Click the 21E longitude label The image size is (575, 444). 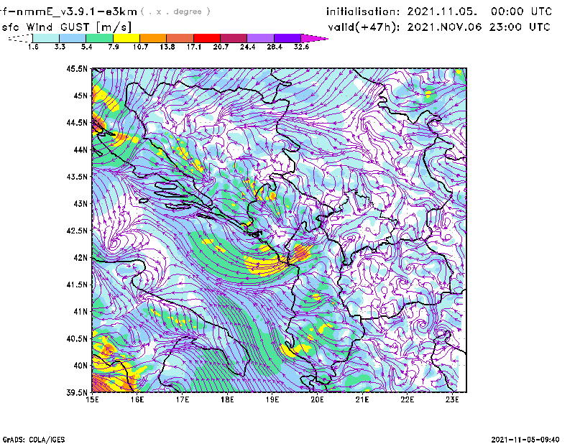tap(362, 399)
